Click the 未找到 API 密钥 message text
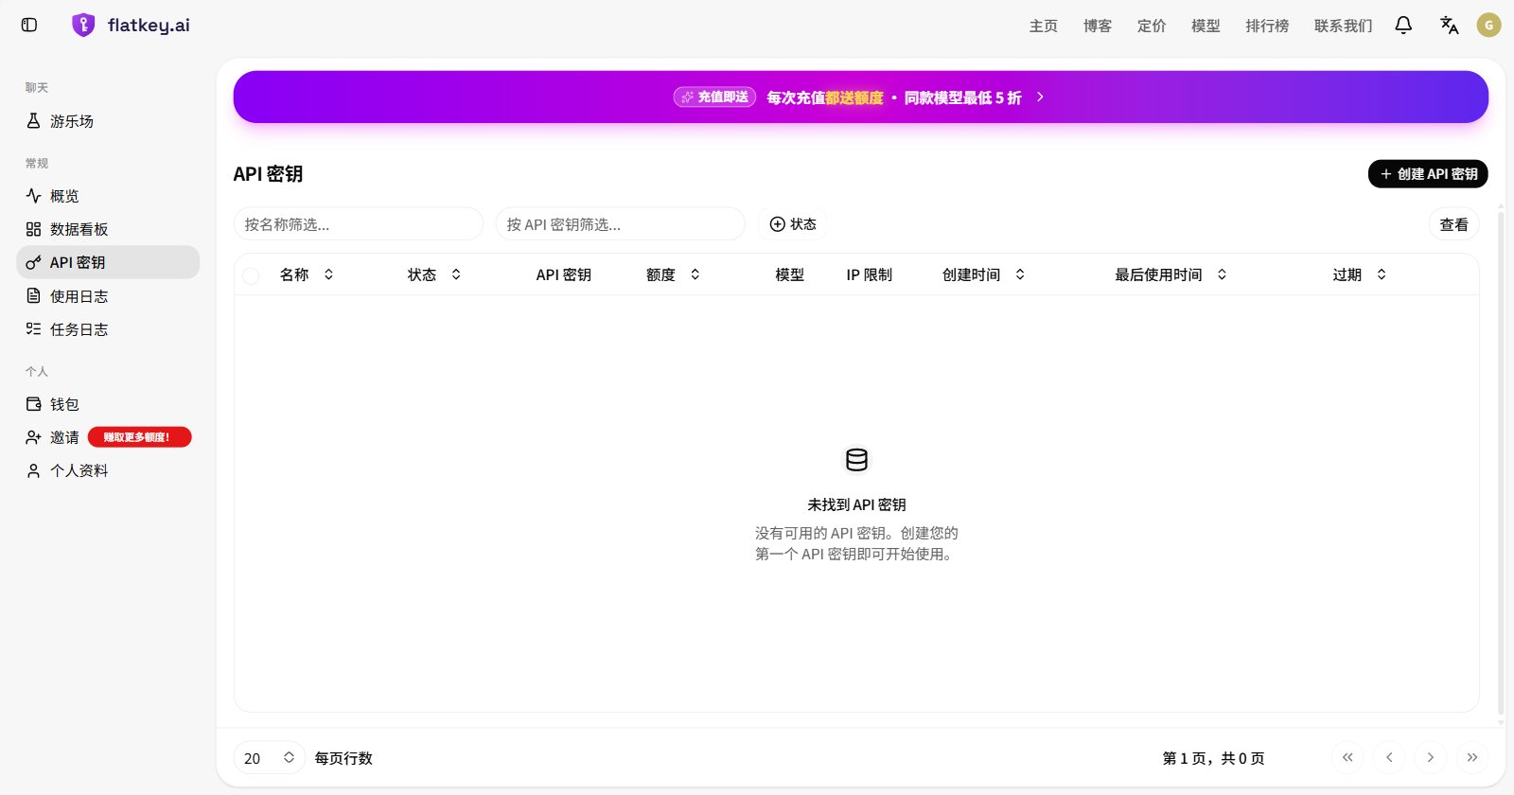 click(856, 504)
